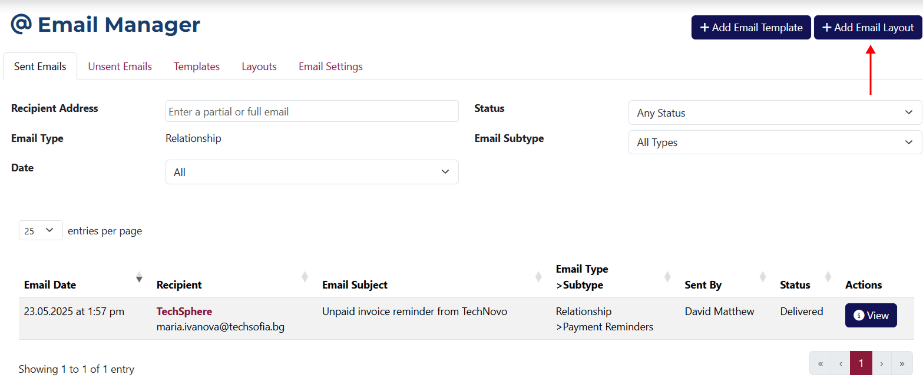Sort by Email Type >Subtype via its sort icon
Screen dimensions: 923x381
667,276
